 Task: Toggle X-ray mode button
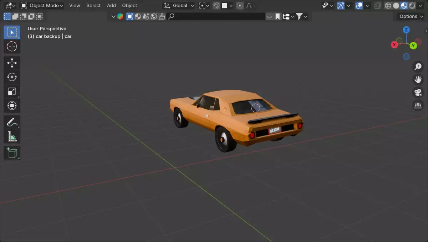pos(378,6)
